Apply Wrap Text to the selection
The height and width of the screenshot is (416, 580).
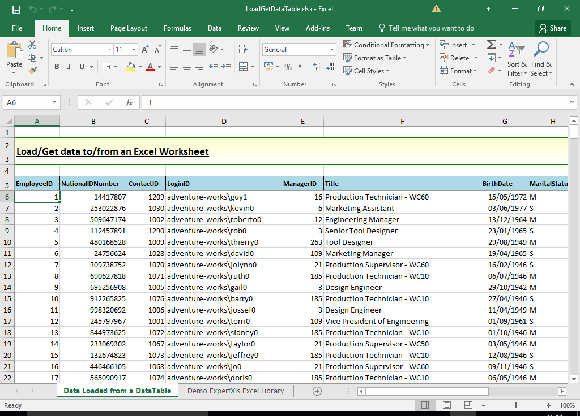tap(245, 49)
